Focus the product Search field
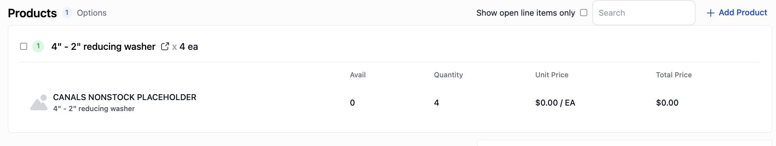776x146 pixels. click(x=644, y=13)
